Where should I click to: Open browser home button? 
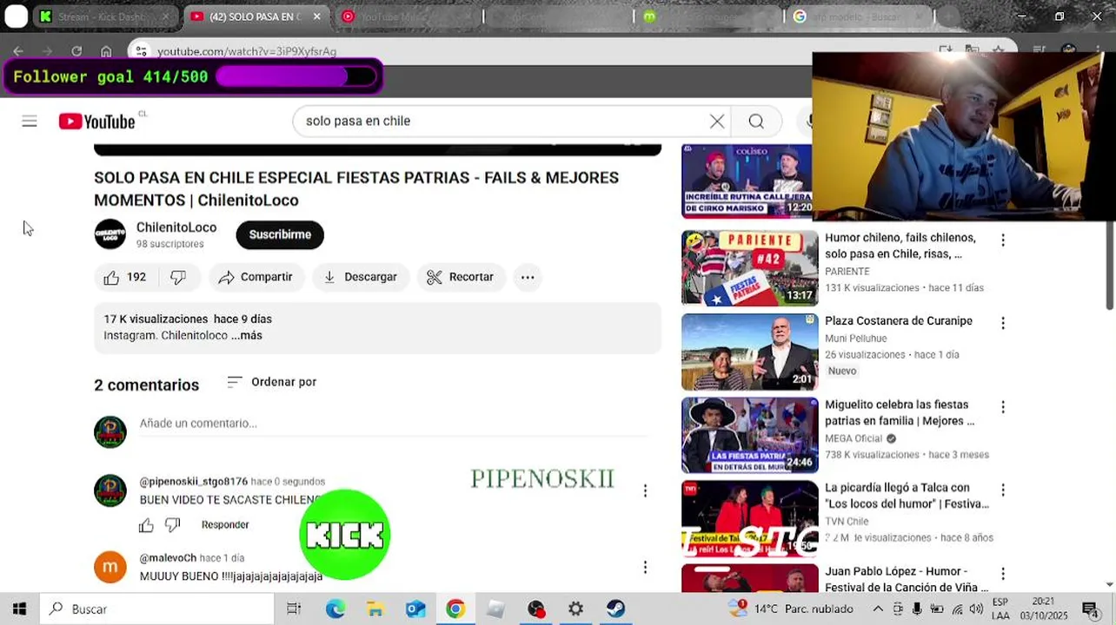[x=106, y=51]
